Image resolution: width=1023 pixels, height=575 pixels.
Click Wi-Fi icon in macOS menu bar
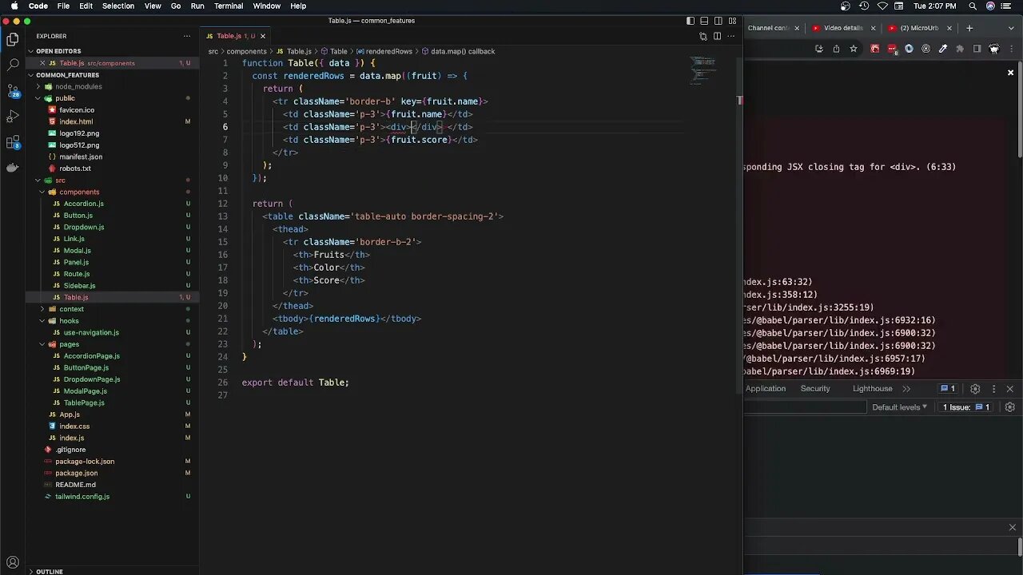click(x=882, y=6)
